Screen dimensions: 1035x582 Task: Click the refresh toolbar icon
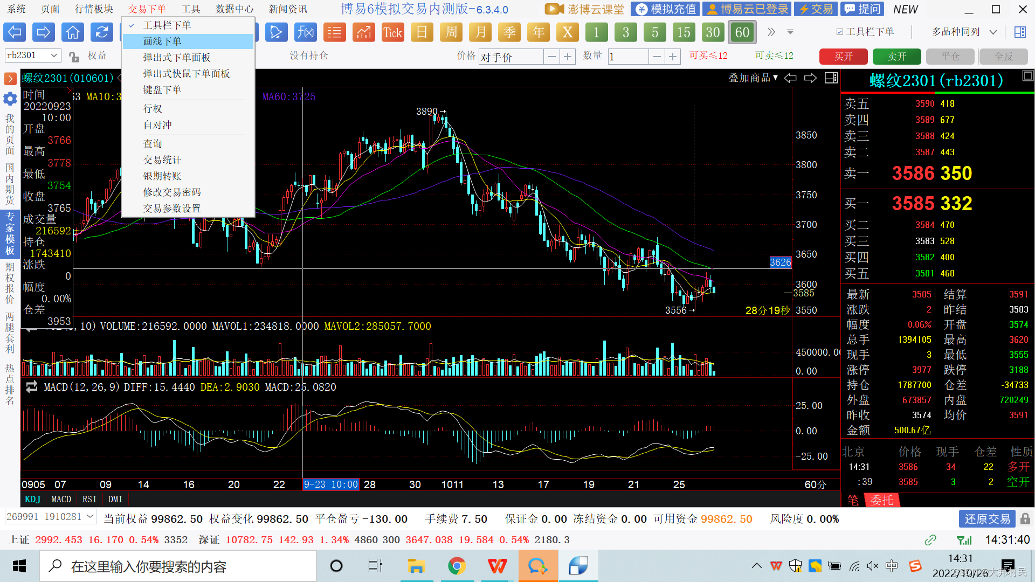click(x=101, y=32)
